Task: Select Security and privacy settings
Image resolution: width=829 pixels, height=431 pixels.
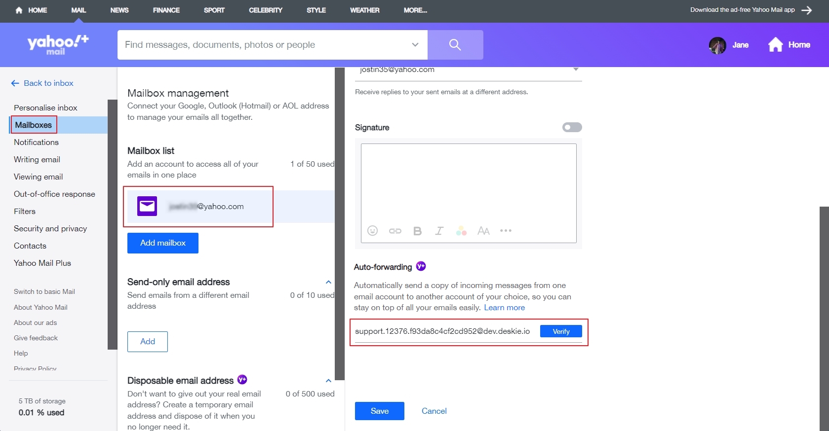Action: pyautogui.click(x=50, y=228)
